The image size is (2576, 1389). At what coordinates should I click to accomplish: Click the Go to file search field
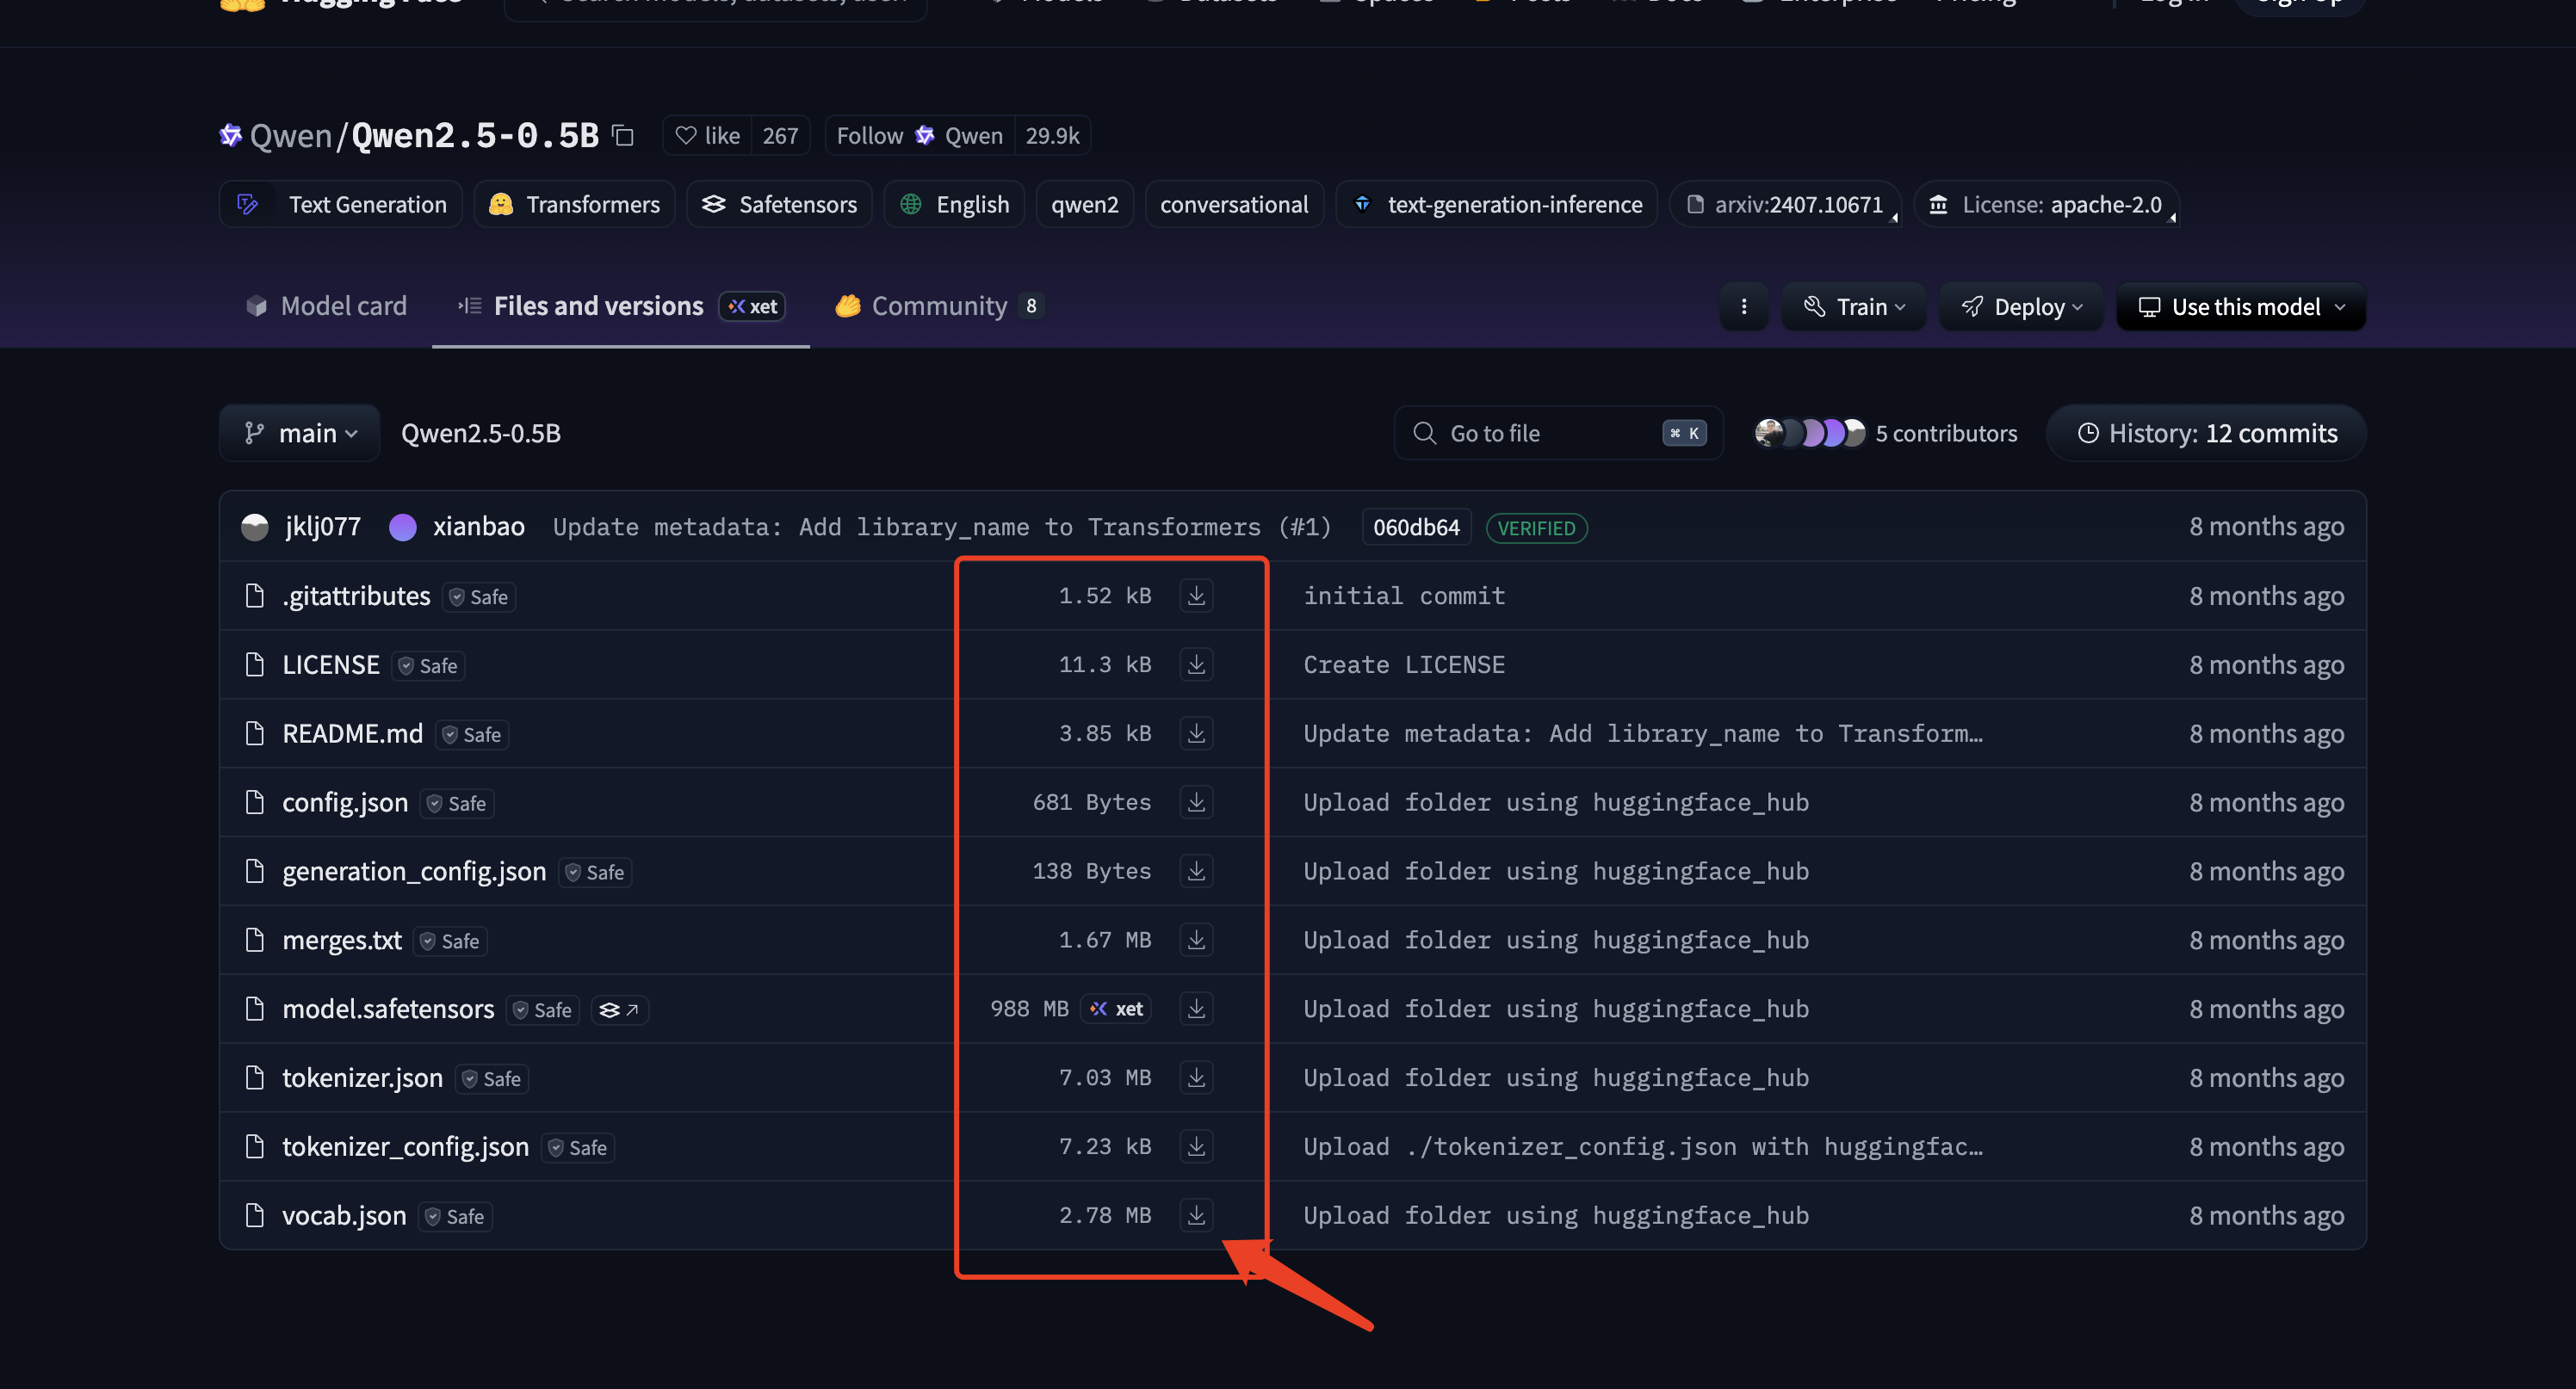[1558, 434]
